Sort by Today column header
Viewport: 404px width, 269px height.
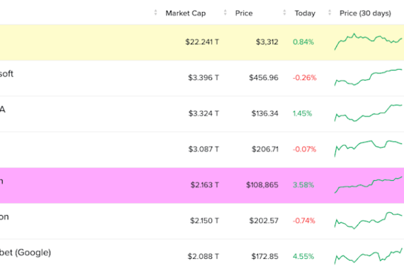click(305, 13)
